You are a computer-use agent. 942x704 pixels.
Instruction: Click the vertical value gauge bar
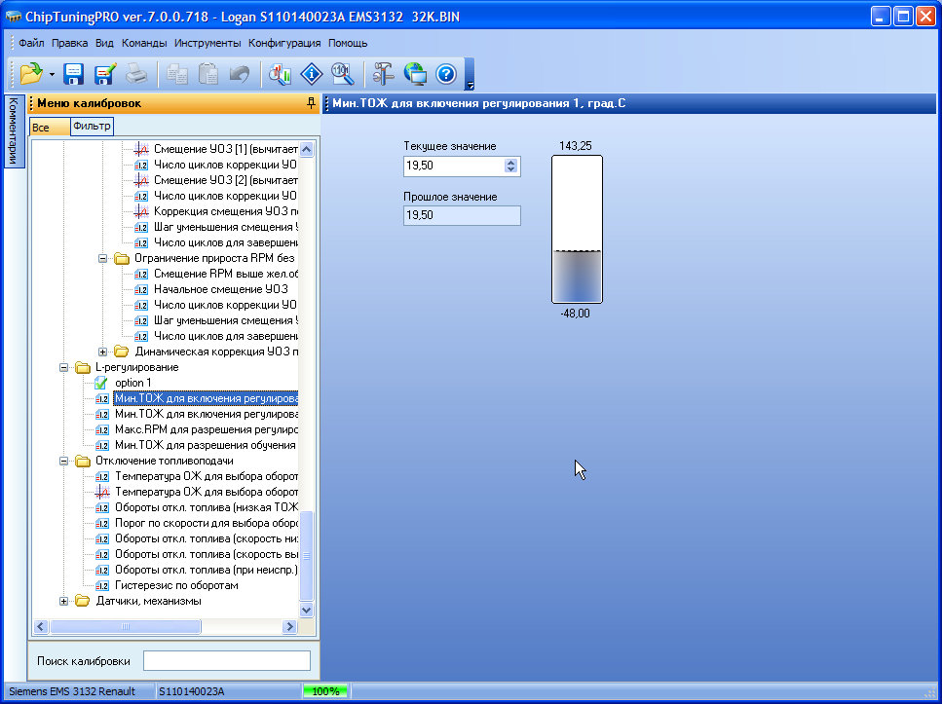577,230
